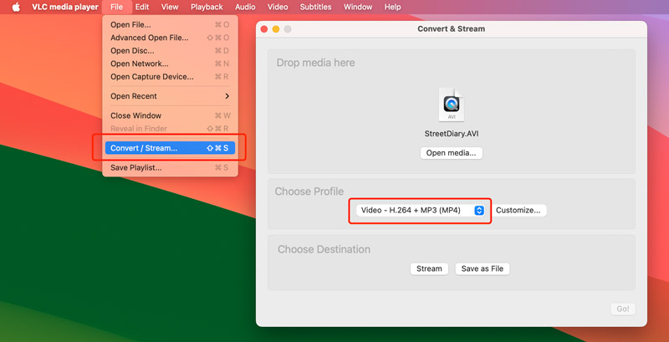Viewport: 669px width, 342px height.
Task: Click the StreetDiary.AVI file name
Action: point(452,134)
